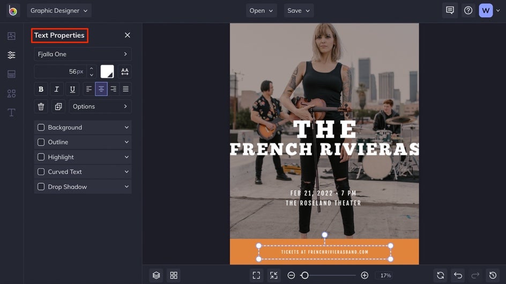Open the history clock icon
The image size is (506, 284).
(x=493, y=275)
